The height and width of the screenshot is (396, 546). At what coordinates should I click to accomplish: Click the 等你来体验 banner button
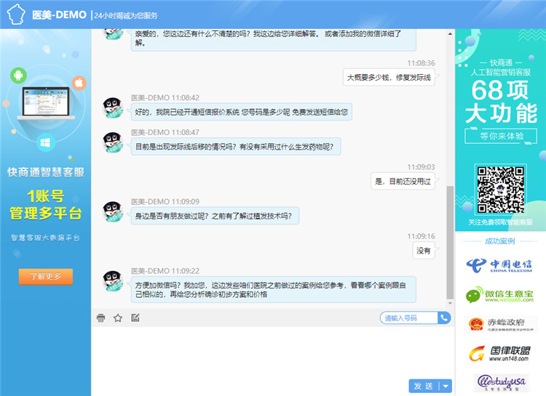click(499, 135)
